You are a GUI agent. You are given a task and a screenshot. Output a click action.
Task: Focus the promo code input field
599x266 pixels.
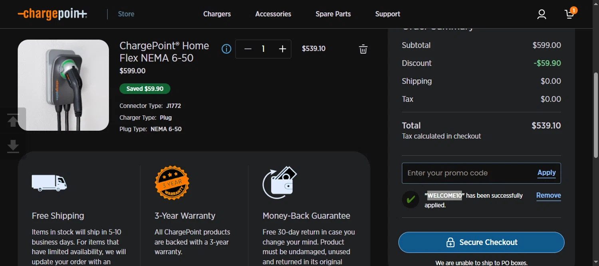point(467,173)
